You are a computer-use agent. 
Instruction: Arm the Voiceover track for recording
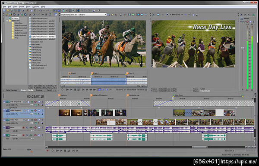[x=24, y=135]
